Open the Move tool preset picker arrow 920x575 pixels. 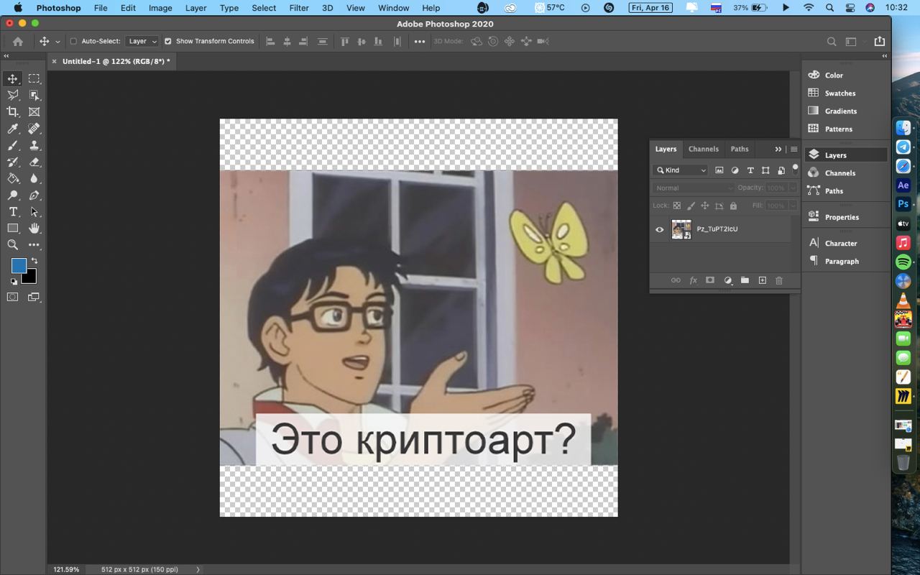click(x=57, y=42)
